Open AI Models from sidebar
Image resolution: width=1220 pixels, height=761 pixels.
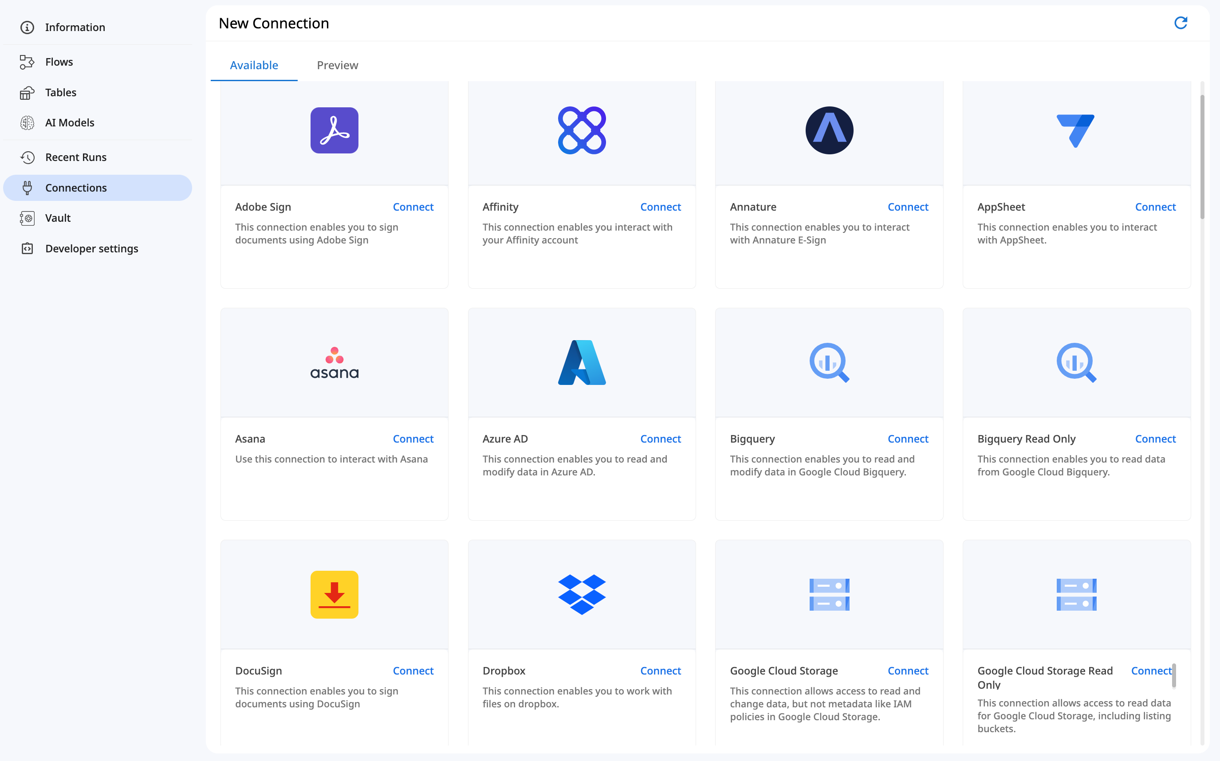tap(70, 122)
